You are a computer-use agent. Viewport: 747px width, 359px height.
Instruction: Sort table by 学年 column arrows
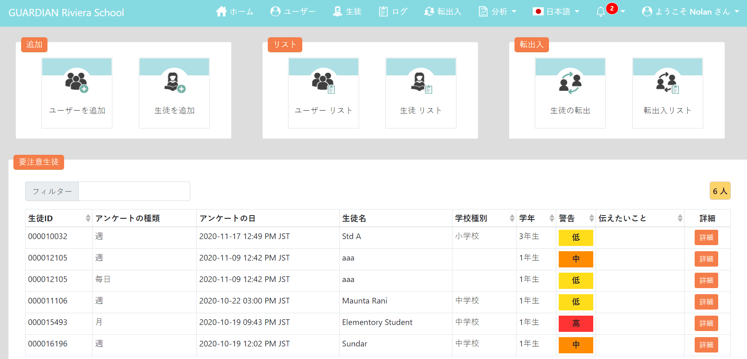coord(552,218)
